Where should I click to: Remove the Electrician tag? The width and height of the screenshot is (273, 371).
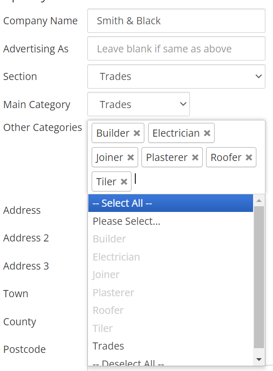[x=207, y=133]
